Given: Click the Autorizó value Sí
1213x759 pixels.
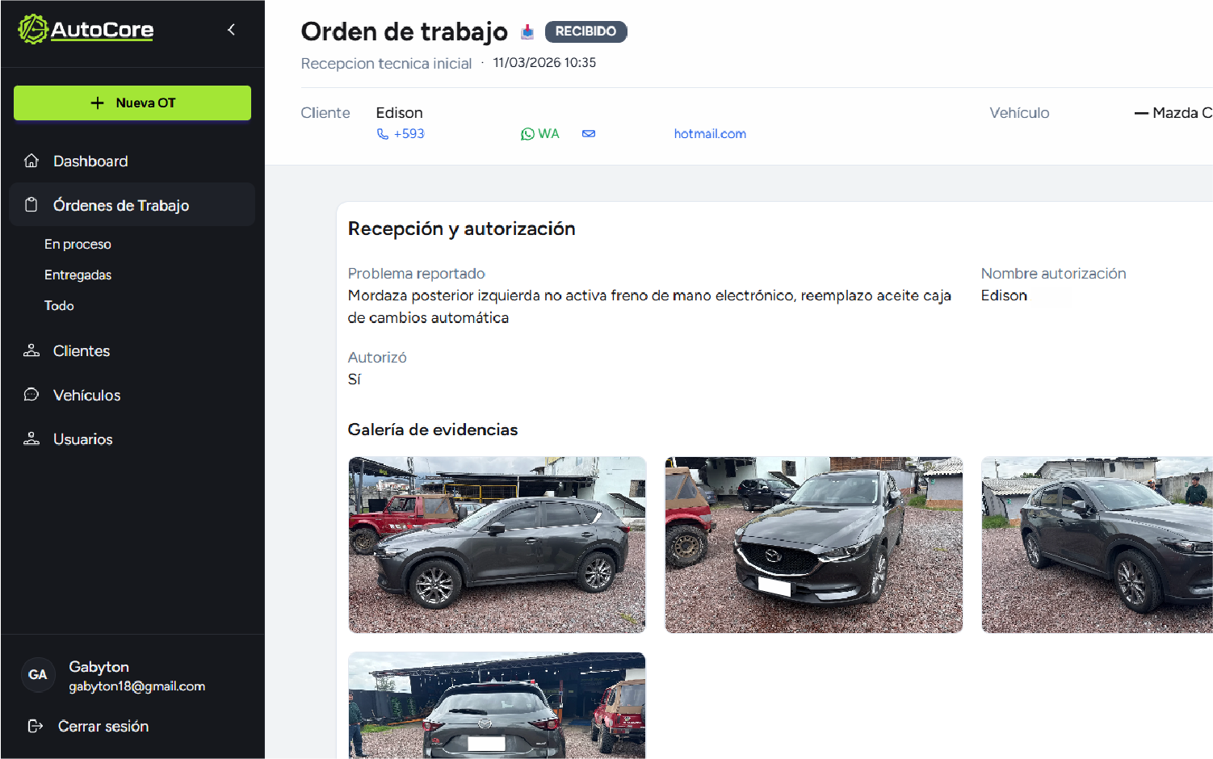Looking at the screenshot, I should 354,379.
